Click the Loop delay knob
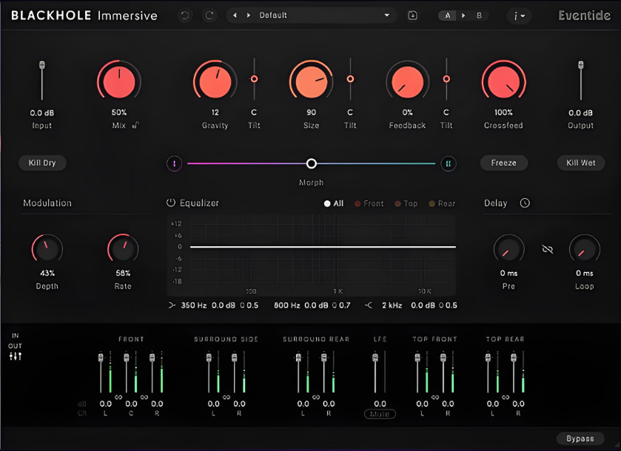 pos(585,250)
